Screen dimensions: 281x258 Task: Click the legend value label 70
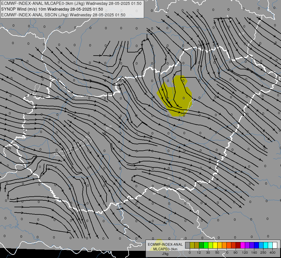(226, 253)
